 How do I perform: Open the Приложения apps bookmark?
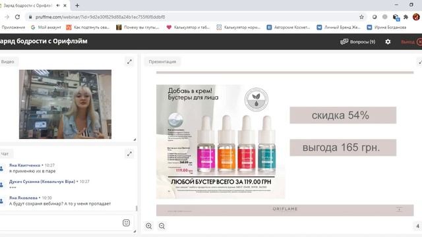pyautogui.click(x=13, y=28)
